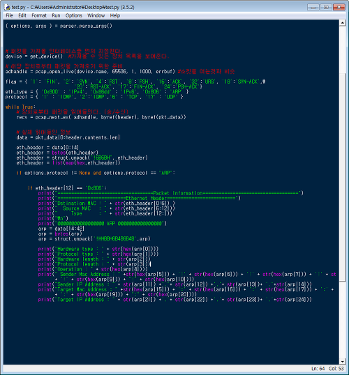This screenshot has height=375, width=349.
Task: Click the 'parser.parse_args()' line
Action: 59,26
